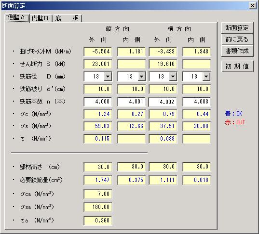Click empty τ field under 縦方向 内側
The width and height of the screenshot is (259, 234).
pyautogui.click(x=132, y=139)
